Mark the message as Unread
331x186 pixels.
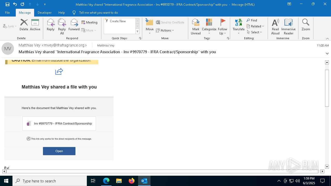click(x=196, y=26)
